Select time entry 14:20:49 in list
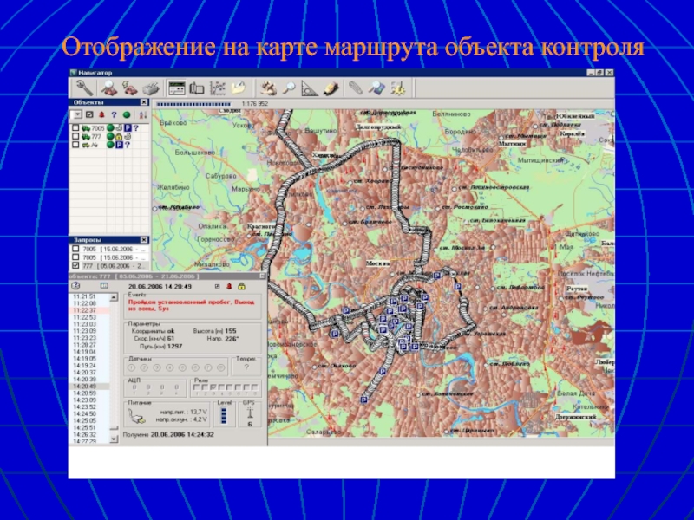The height and width of the screenshot is (520, 694). coord(85,387)
